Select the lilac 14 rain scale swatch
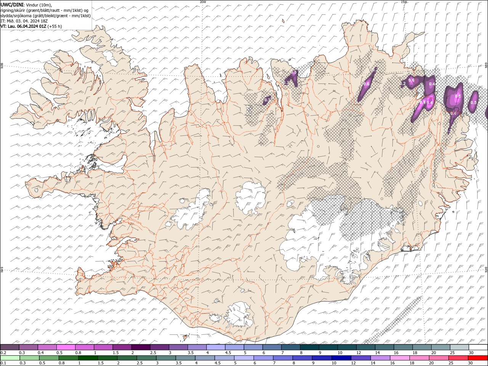 click(380, 358)
